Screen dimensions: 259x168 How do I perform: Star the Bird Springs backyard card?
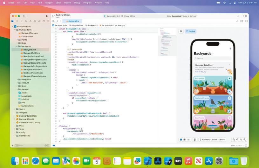229,79
